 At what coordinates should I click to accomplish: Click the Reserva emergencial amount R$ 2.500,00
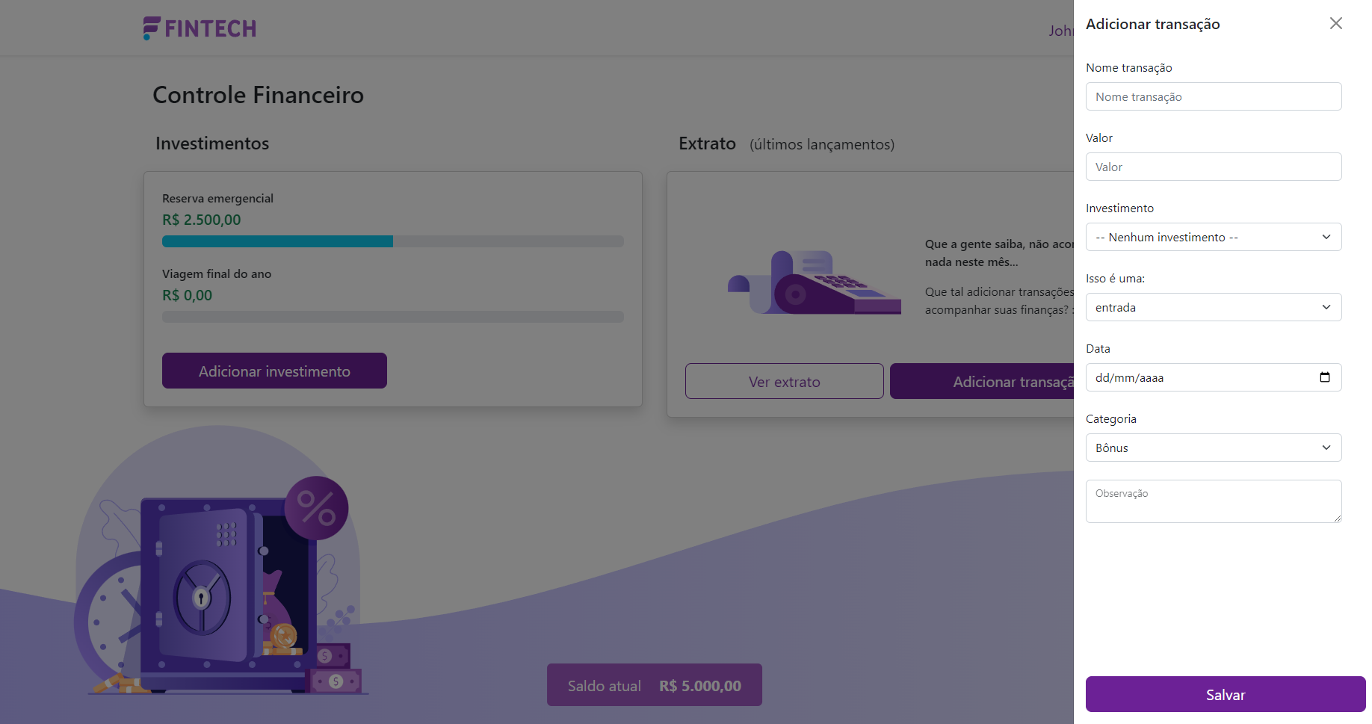point(201,220)
